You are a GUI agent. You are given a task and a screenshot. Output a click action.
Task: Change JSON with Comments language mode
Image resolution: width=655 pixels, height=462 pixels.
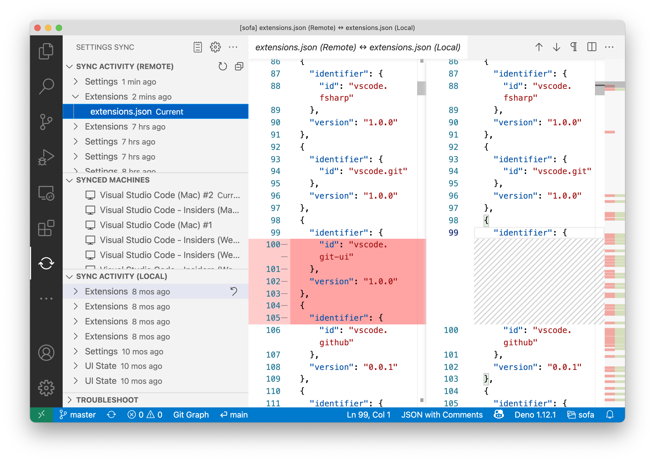(442, 415)
